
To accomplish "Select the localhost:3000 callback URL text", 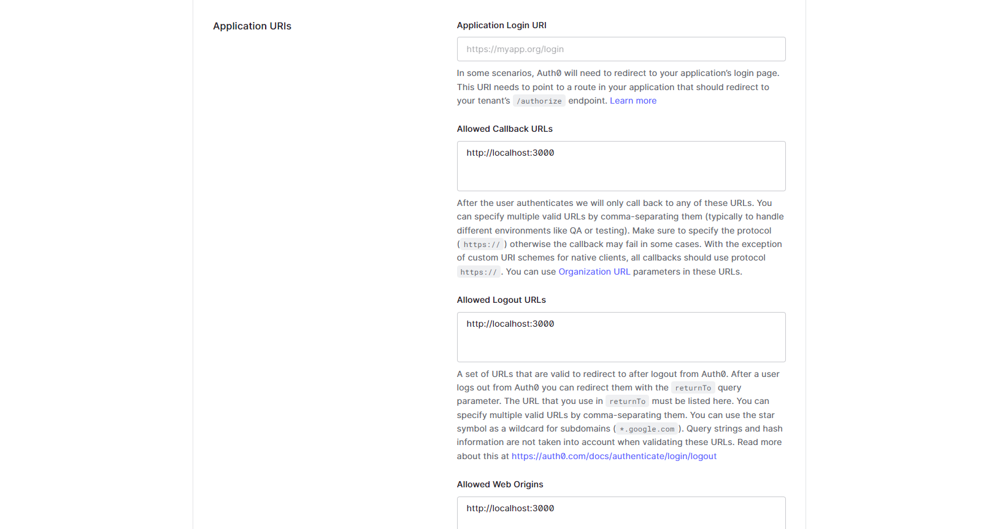I will coord(510,153).
